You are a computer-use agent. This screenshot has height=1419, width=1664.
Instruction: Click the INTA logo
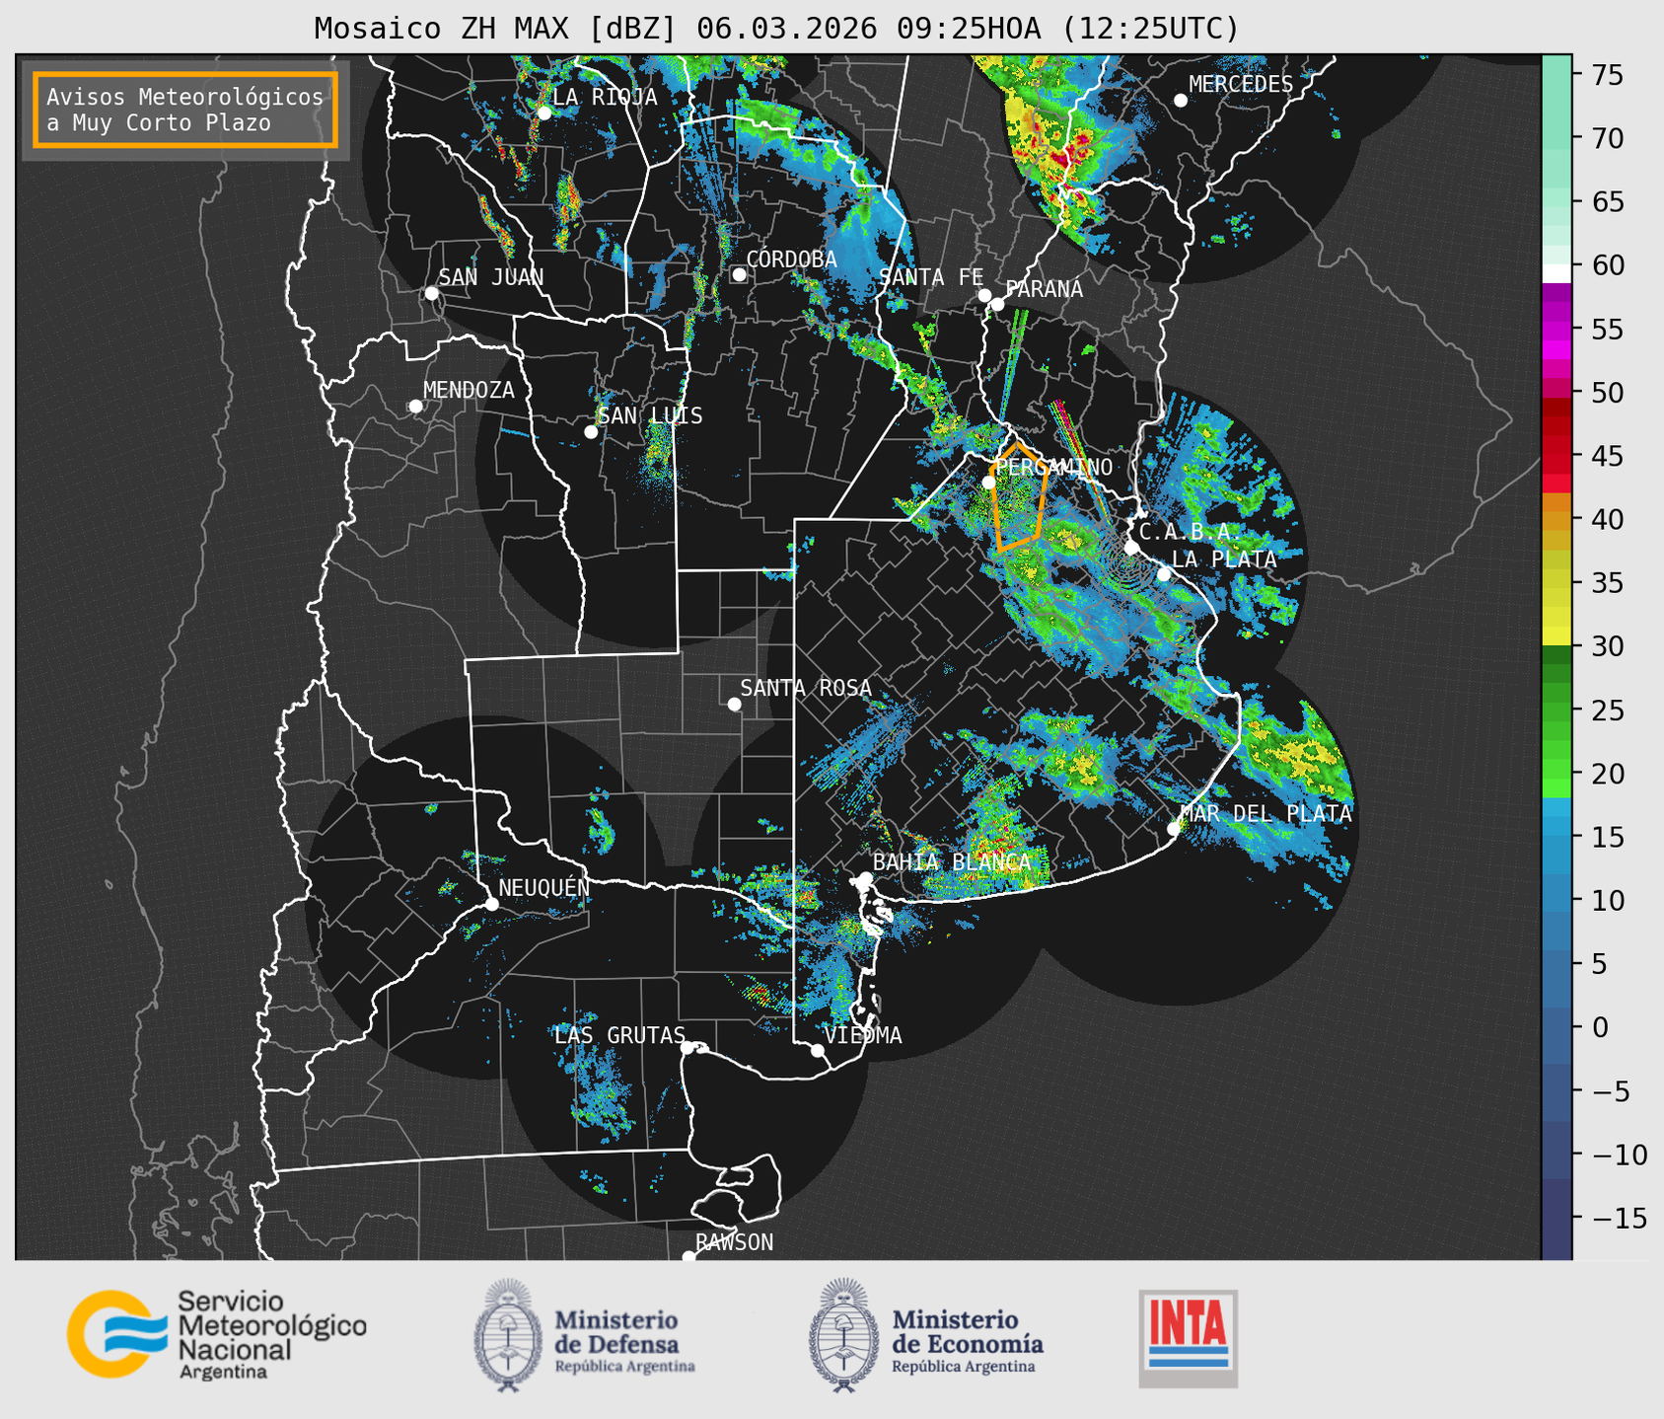(1188, 1338)
